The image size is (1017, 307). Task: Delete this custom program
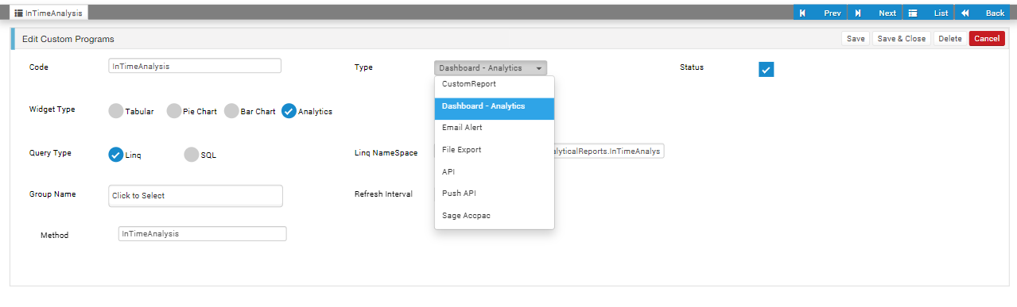click(949, 39)
